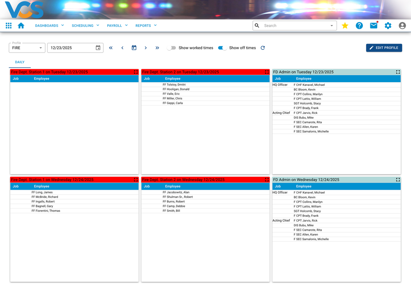The width and height of the screenshot is (411, 294).
Task: Open the apps grid menu icon
Action: tap(8, 25)
